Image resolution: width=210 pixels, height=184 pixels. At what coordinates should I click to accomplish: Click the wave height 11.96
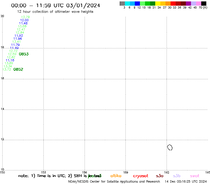click(18, 38)
